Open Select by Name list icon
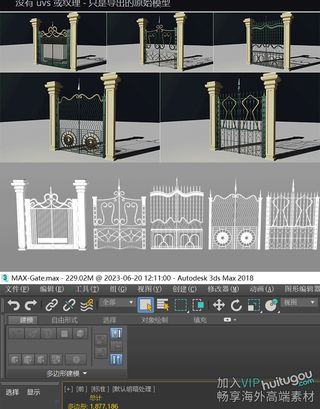The width and height of the screenshot is (320, 409). (x=163, y=305)
